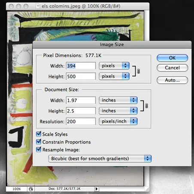
Task: Open document Height inches dropdown
Action: pyautogui.click(x=118, y=111)
